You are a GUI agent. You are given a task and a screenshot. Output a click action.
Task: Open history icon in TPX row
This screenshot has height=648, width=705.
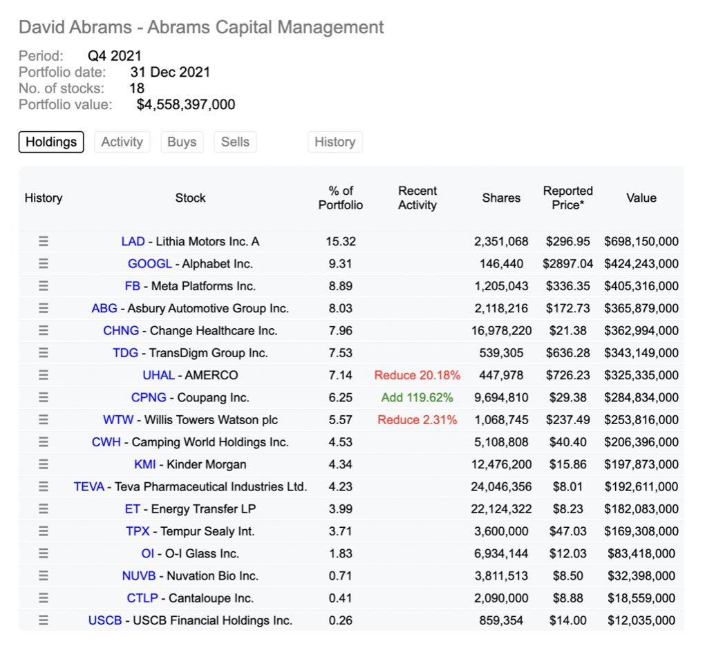[43, 531]
